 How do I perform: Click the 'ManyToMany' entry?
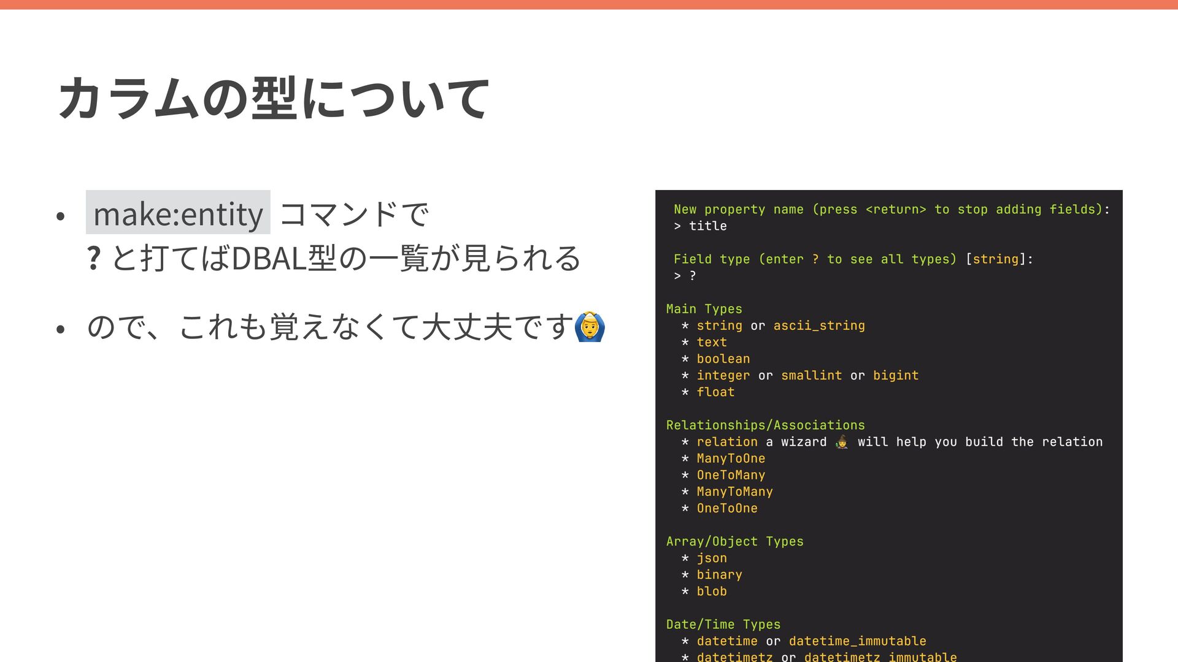pos(734,492)
